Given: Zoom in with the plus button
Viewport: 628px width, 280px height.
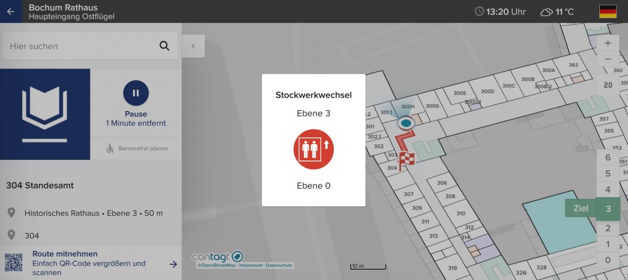Looking at the screenshot, I should pyautogui.click(x=608, y=44).
